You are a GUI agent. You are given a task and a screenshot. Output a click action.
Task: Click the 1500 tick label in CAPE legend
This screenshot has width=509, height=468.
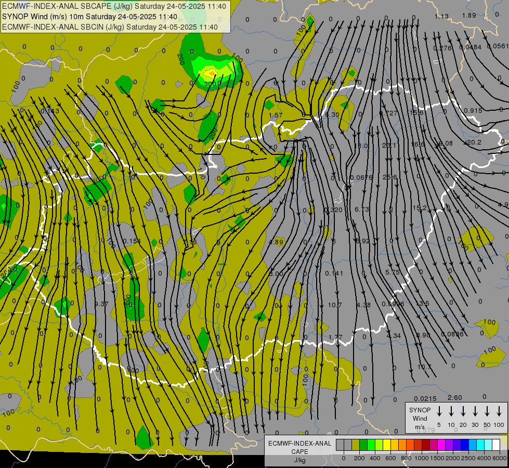[437, 458]
